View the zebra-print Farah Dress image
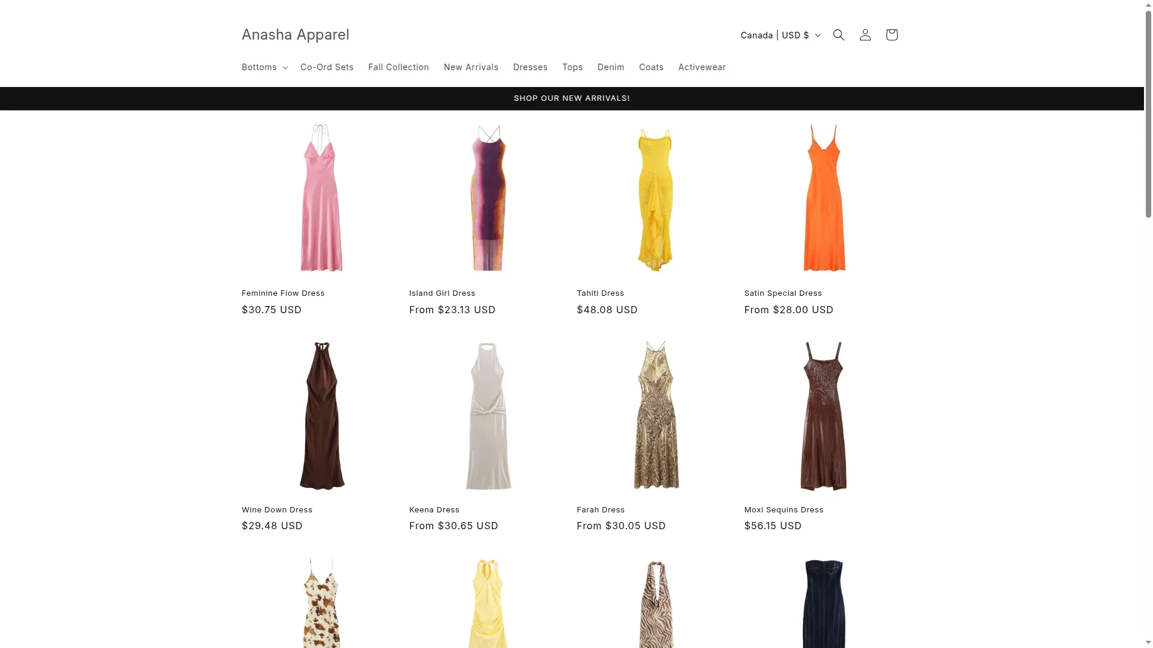Image resolution: width=1153 pixels, height=648 pixels. coord(656,415)
